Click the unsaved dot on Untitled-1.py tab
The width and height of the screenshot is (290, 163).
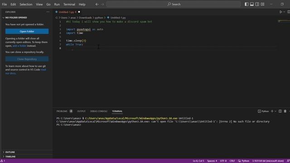[x=79, y=12]
